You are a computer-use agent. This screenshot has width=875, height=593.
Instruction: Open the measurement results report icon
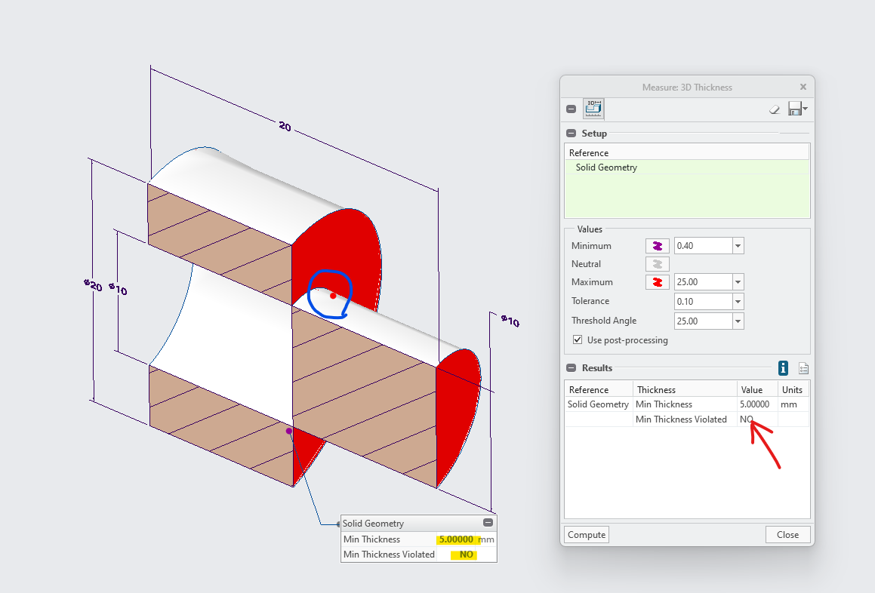[803, 368]
